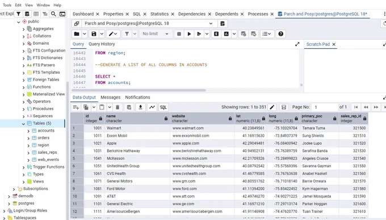The image size is (386, 220).
Task: Click the Stop query button
Action: pyautogui.click(x=179, y=34)
